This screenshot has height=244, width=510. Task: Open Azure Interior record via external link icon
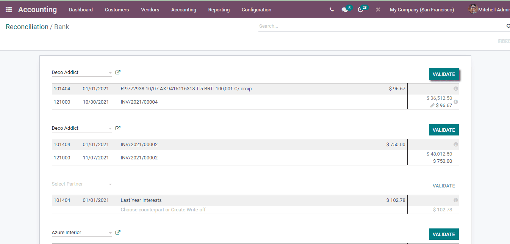(x=117, y=232)
